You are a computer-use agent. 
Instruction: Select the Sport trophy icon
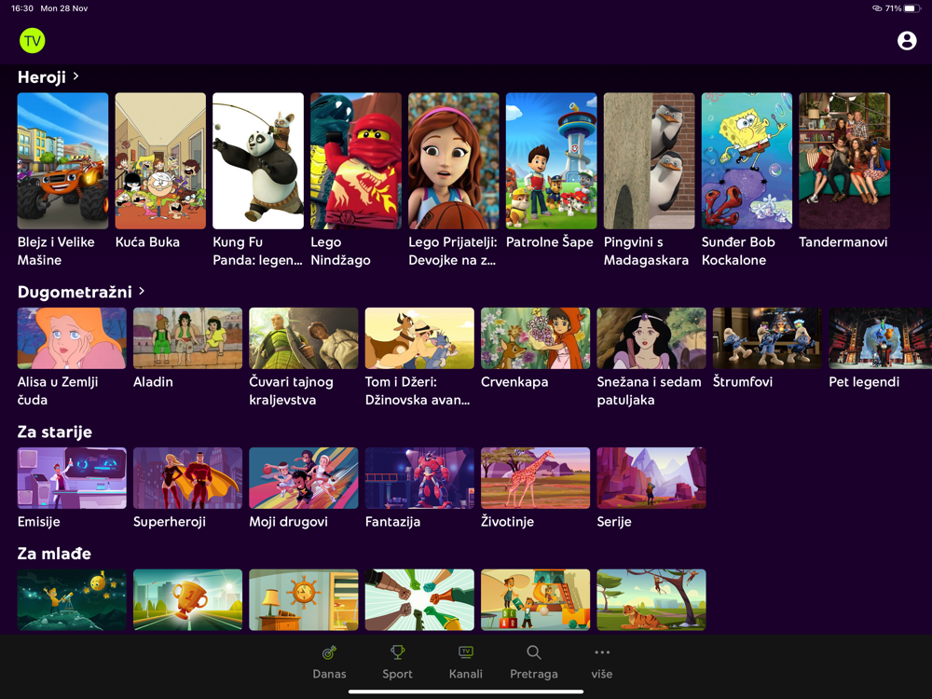397,652
